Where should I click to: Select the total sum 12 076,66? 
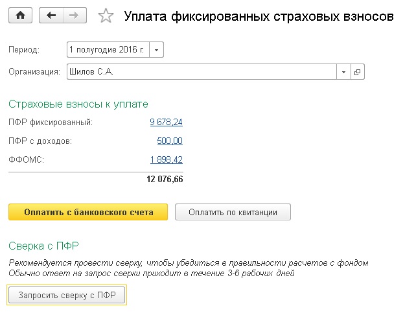165,179
